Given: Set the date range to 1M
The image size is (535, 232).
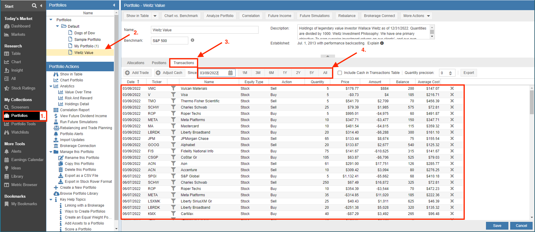Looking at the screenshot, I should pyautogui.click(x=245, y=73).
